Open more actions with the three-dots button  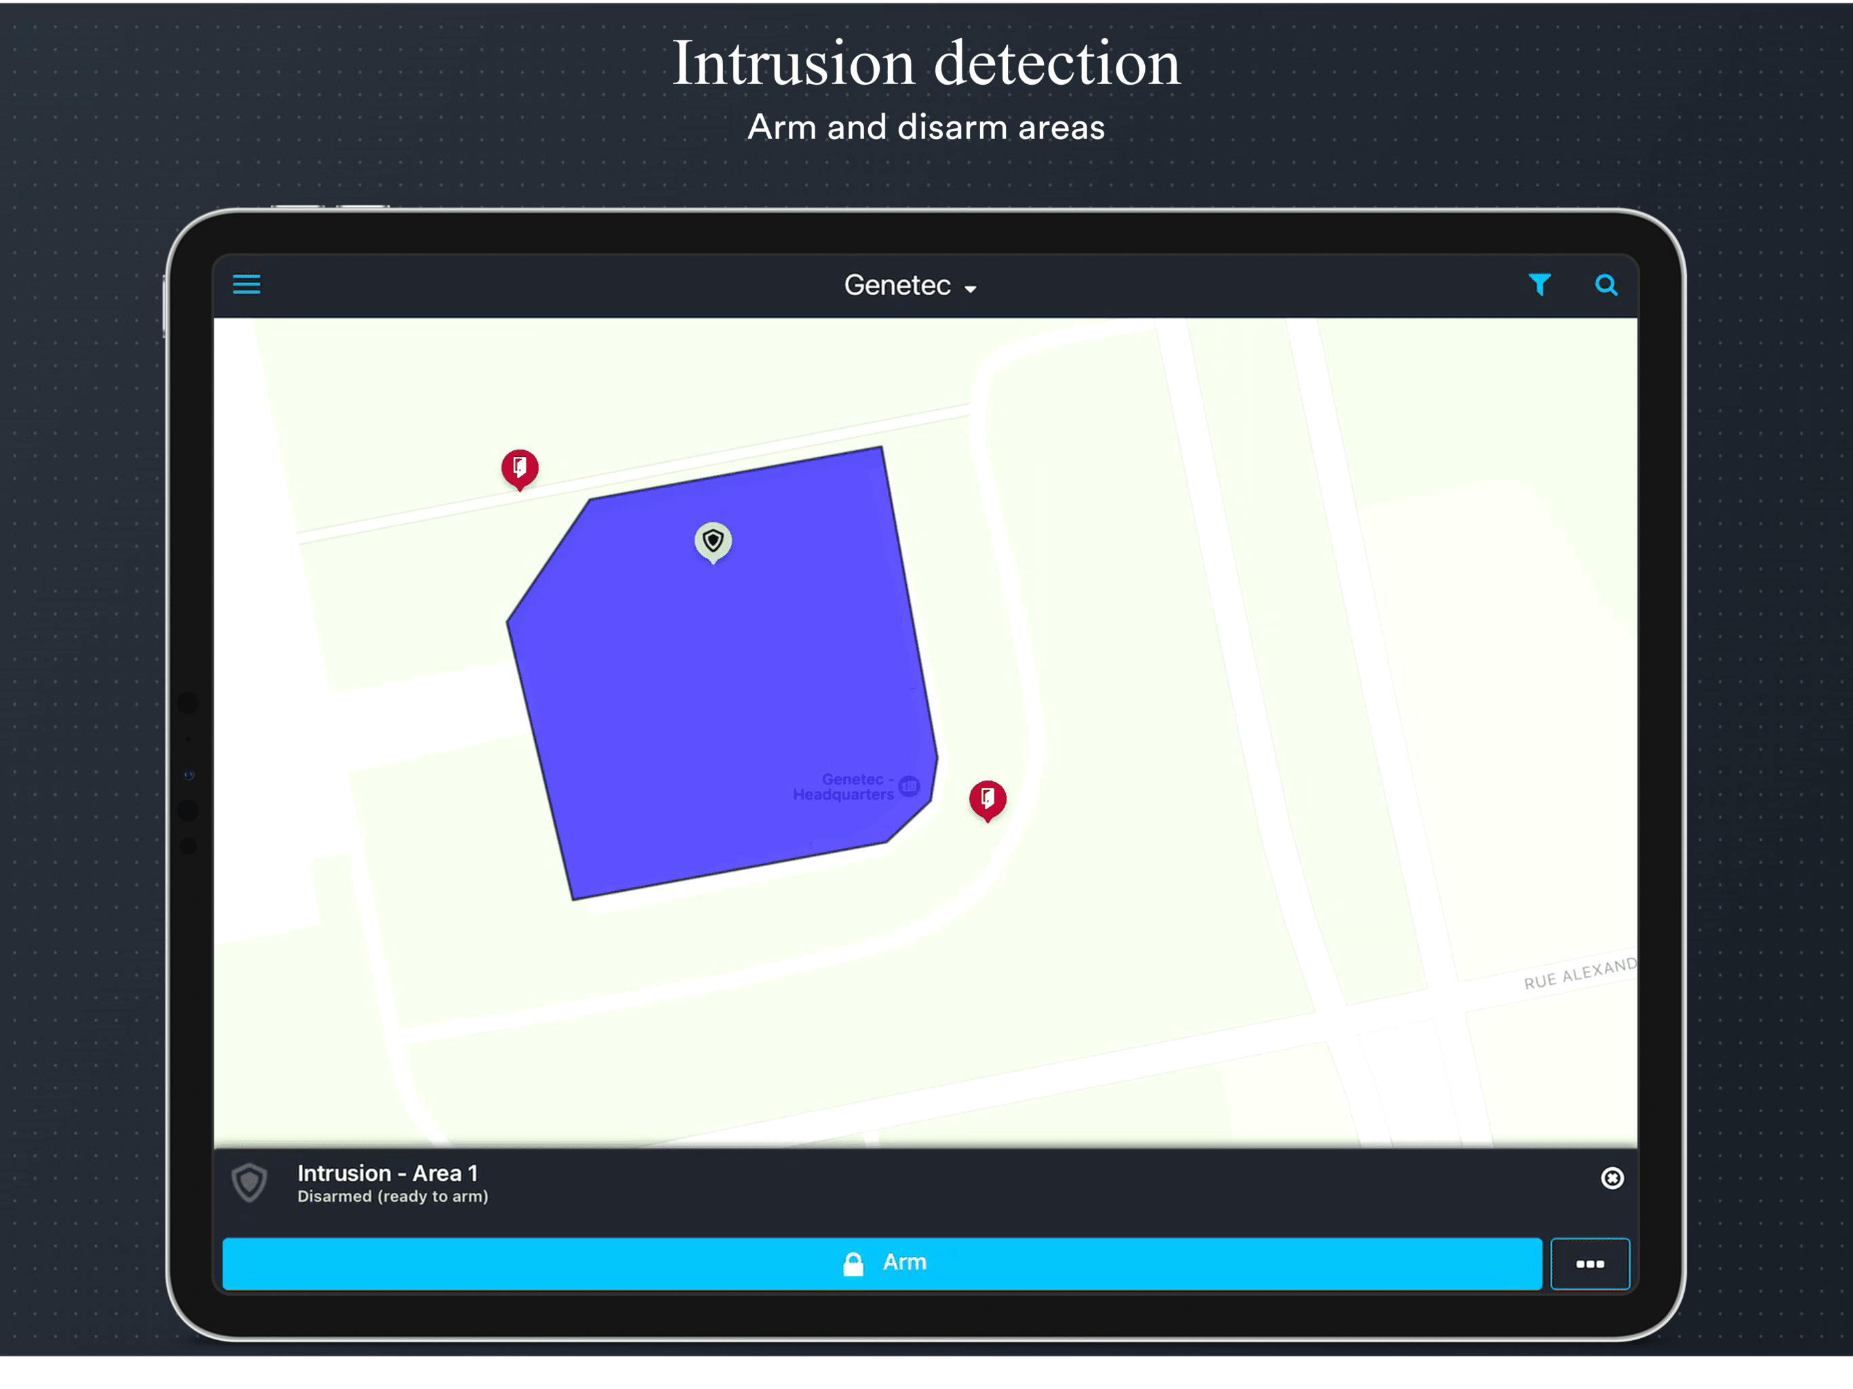click(1589, 1264)
